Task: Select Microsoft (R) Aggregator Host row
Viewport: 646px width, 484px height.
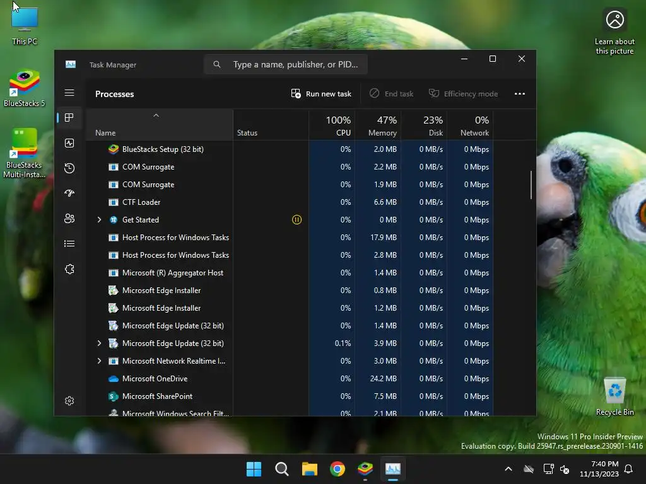Action: tap(289, 273)
